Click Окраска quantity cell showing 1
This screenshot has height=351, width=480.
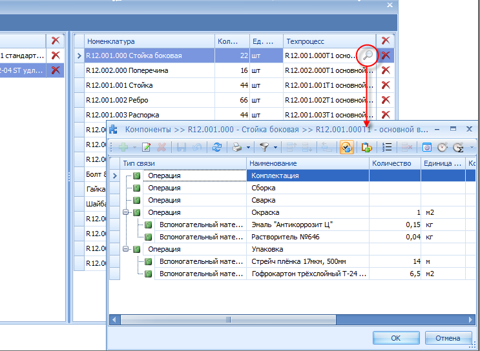coord(395,212)
